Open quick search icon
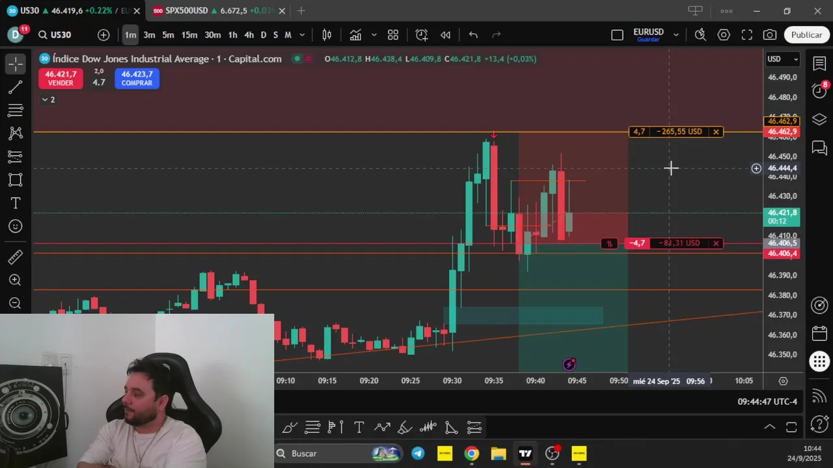The height and width of the screenshot is (468, 833). (x=700, y=35)
